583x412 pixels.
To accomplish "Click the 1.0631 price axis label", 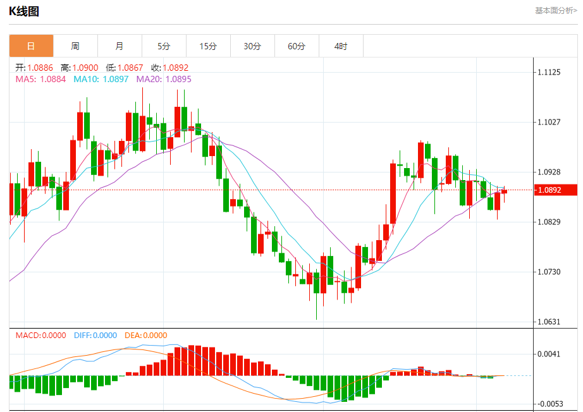I will (x=549, y=322).
